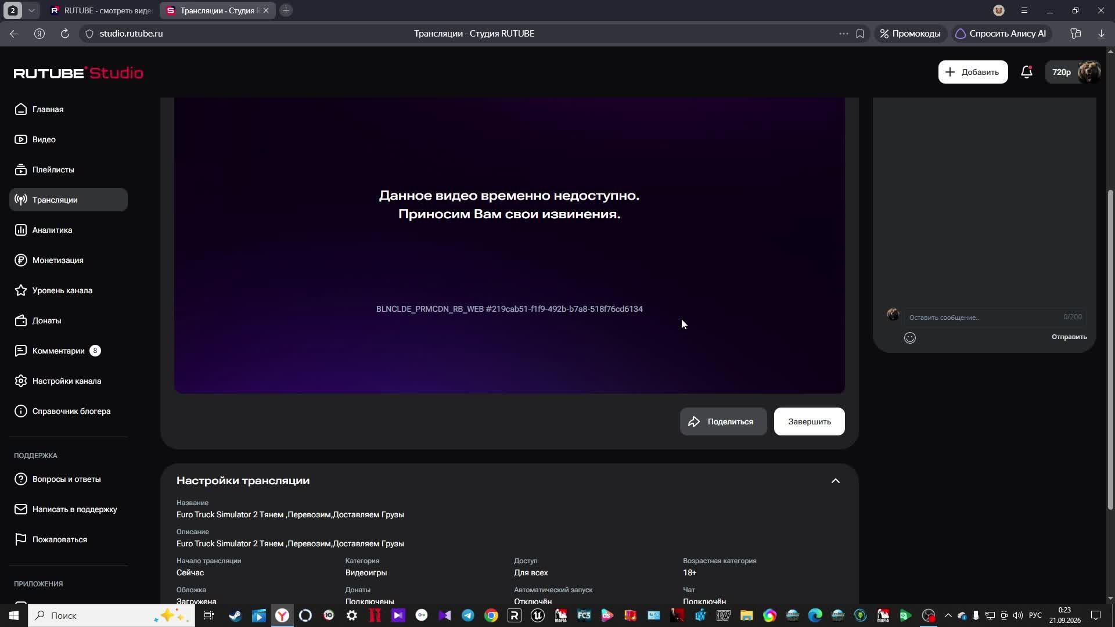Image resolution: width=1115 pixels, height=627 pixels.
Task: Click the Добавить button
Action: coord(973,72)
